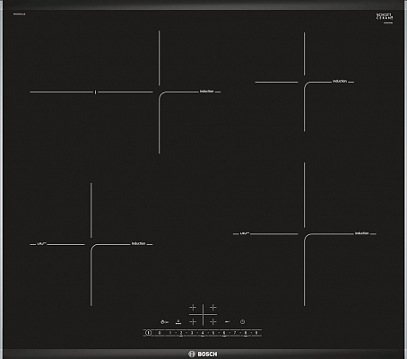Tap the main power on/off symbol
This screenshot has height=359, width=407.
coord(148,333)
